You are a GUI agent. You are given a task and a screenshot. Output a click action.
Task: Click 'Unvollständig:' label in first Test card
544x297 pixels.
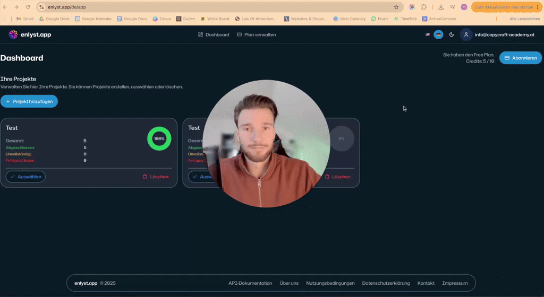tap(19, 154)
